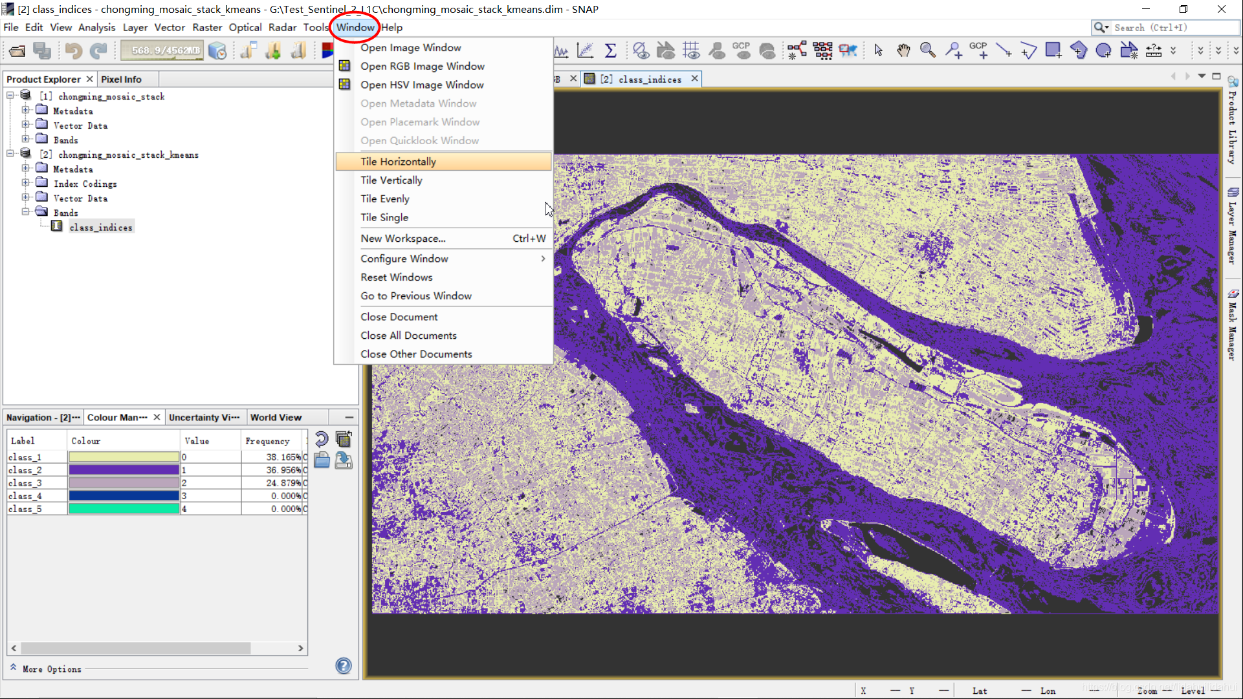Screen dimensions: 1243x699
Task: Expand Metadata under chongming_mosaic_stack
Action: pos(25,111)
